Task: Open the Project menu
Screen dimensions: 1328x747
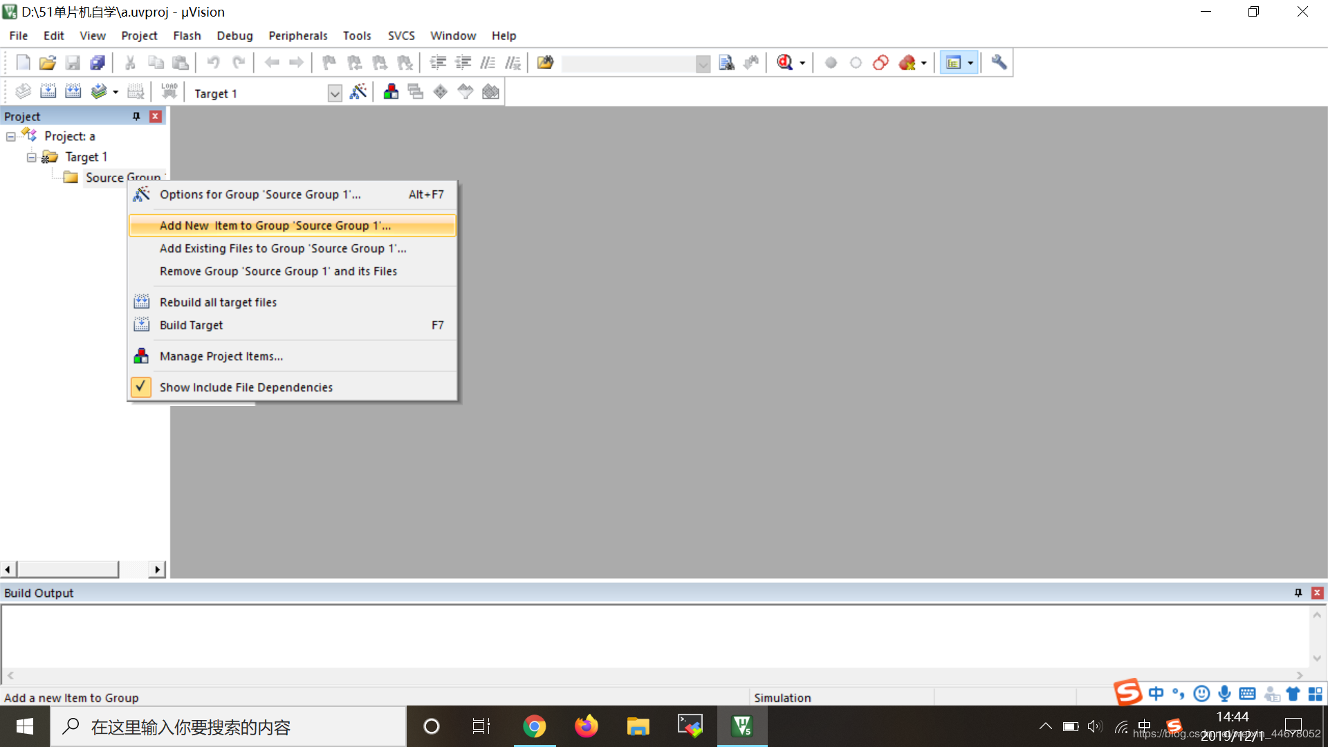Action: coord(139,35)
